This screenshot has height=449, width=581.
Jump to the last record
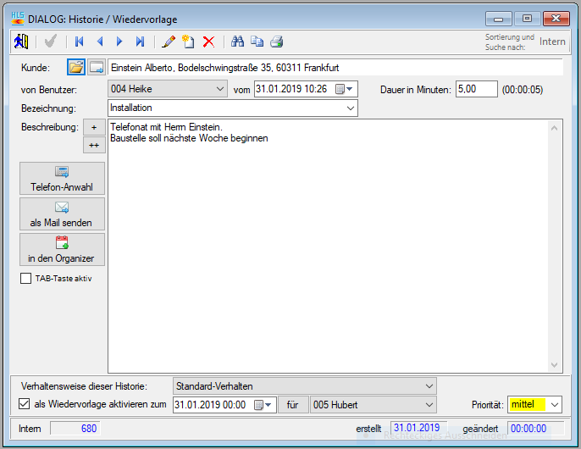click(x=140, y=41)
